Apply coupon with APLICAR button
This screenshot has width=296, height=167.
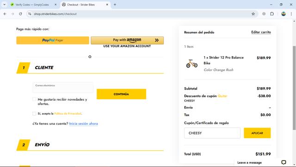click(x=257, y=133)
